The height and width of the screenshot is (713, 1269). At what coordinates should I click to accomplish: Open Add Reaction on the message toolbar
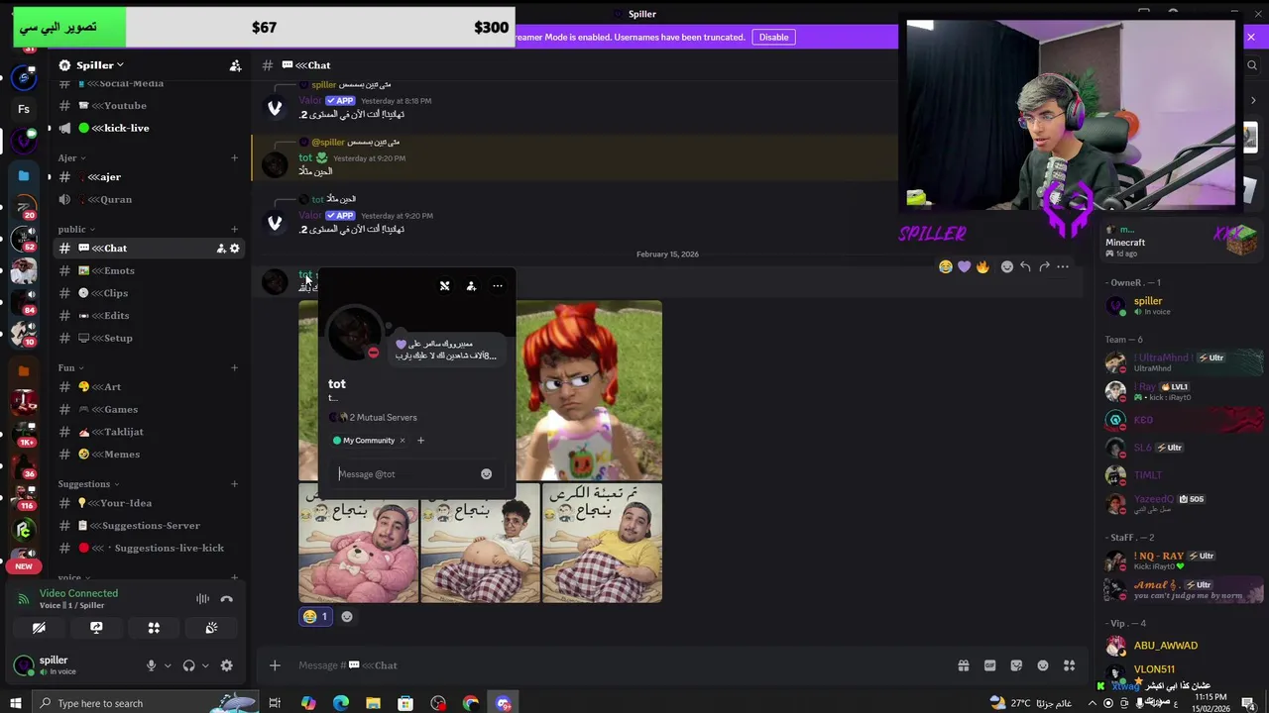click(x=1006, y=266)
